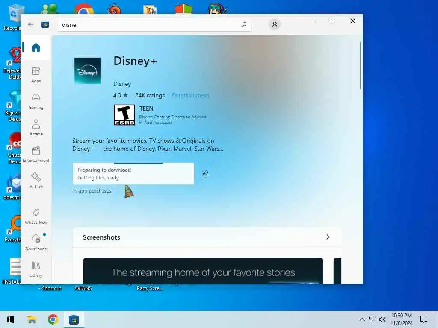The height and width of the screenshot is (328, 438).
Task: Expand Screenshots with the chevron arrow
Action: click(x=328, y=237)
